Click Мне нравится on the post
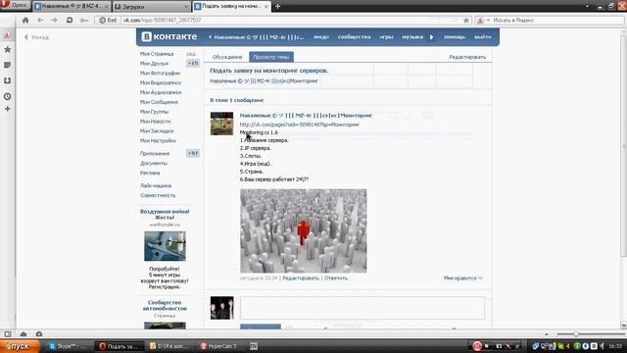627x353 pixels. tap(462, 277)
